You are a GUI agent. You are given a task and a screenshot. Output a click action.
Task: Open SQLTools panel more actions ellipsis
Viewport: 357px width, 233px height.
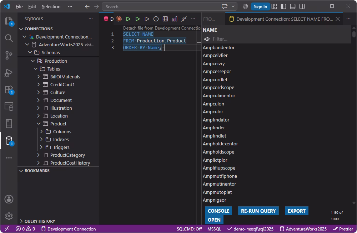tap(91, 19)
